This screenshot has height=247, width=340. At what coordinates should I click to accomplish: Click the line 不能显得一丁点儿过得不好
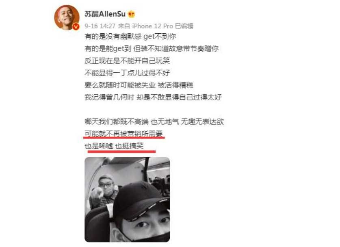click(127, 73)
